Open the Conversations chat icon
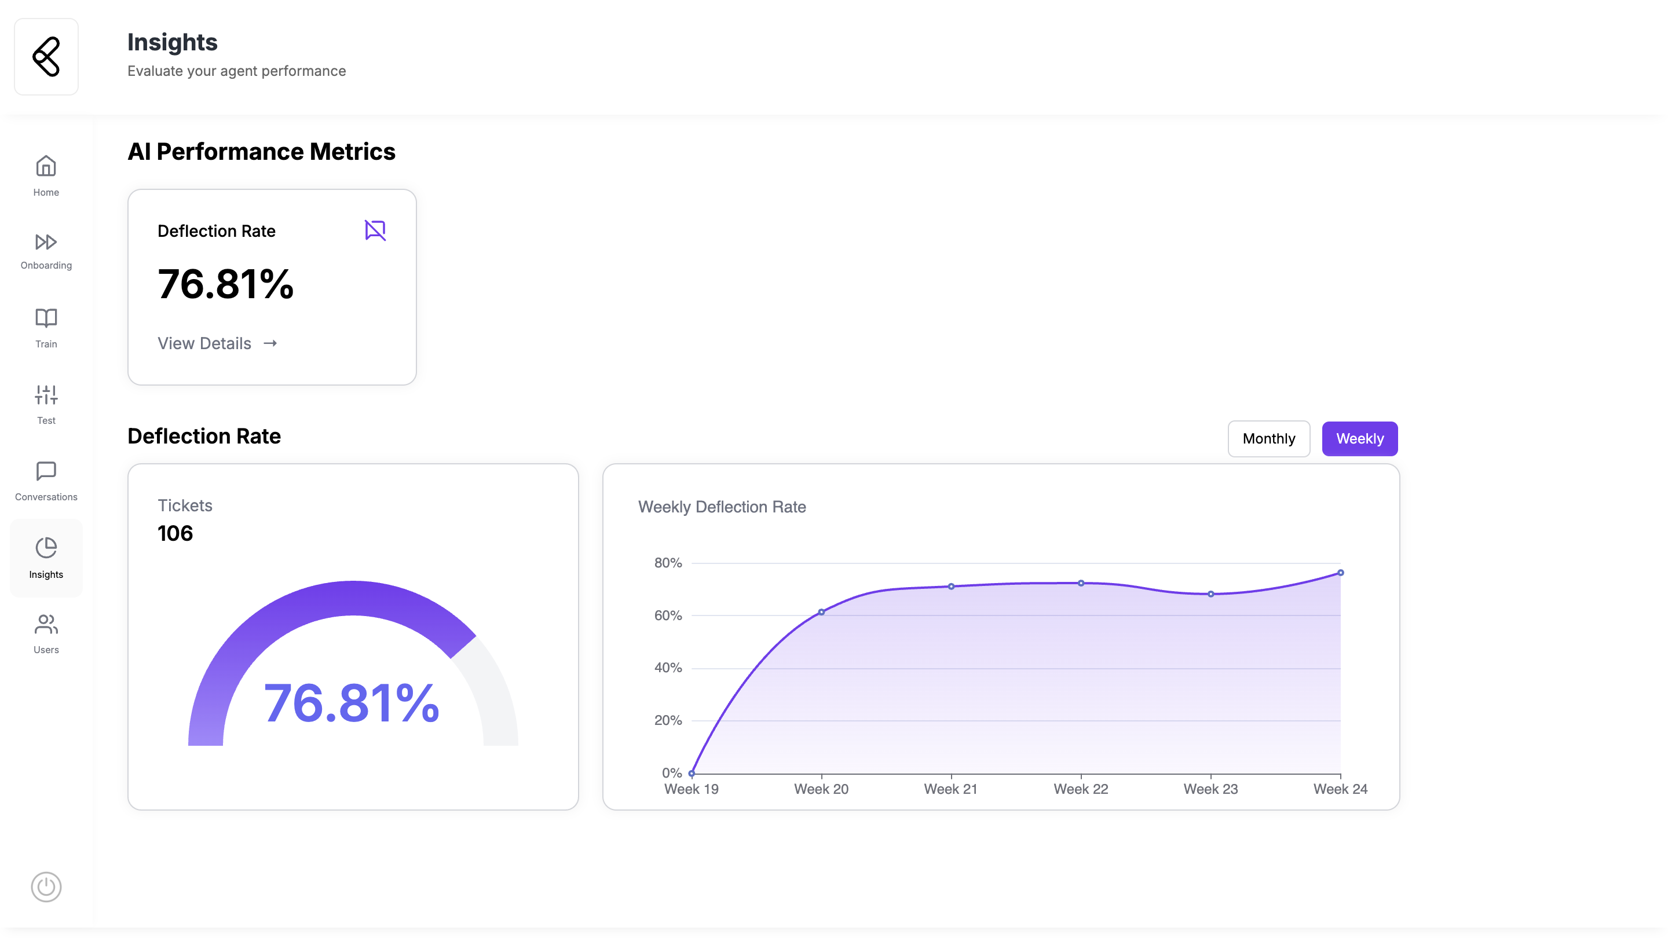 click(x=46, y=471)
